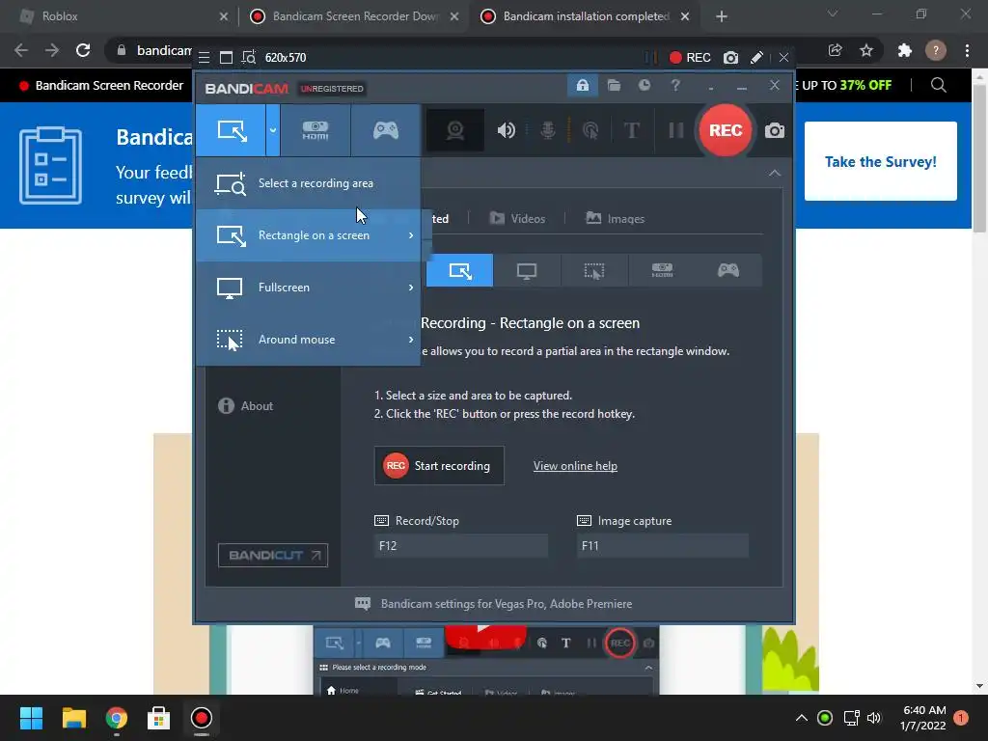Open the Windows Start menu
Screen dimensions: 988x741
32,718
